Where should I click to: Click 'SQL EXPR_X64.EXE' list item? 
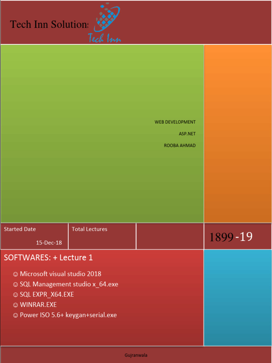47,295
